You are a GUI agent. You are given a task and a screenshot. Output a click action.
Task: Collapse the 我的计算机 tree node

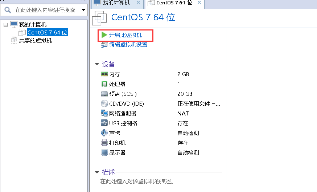tap(6, 25)
